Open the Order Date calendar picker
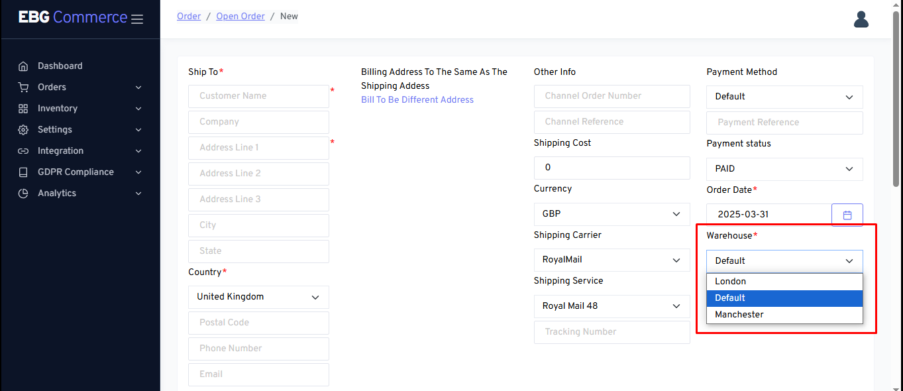903x391 pixels. coord(847,215)
